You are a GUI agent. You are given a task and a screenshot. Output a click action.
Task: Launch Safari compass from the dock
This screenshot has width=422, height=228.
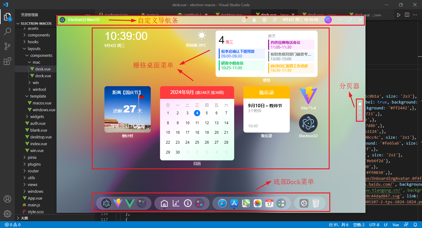click(222, 203)
